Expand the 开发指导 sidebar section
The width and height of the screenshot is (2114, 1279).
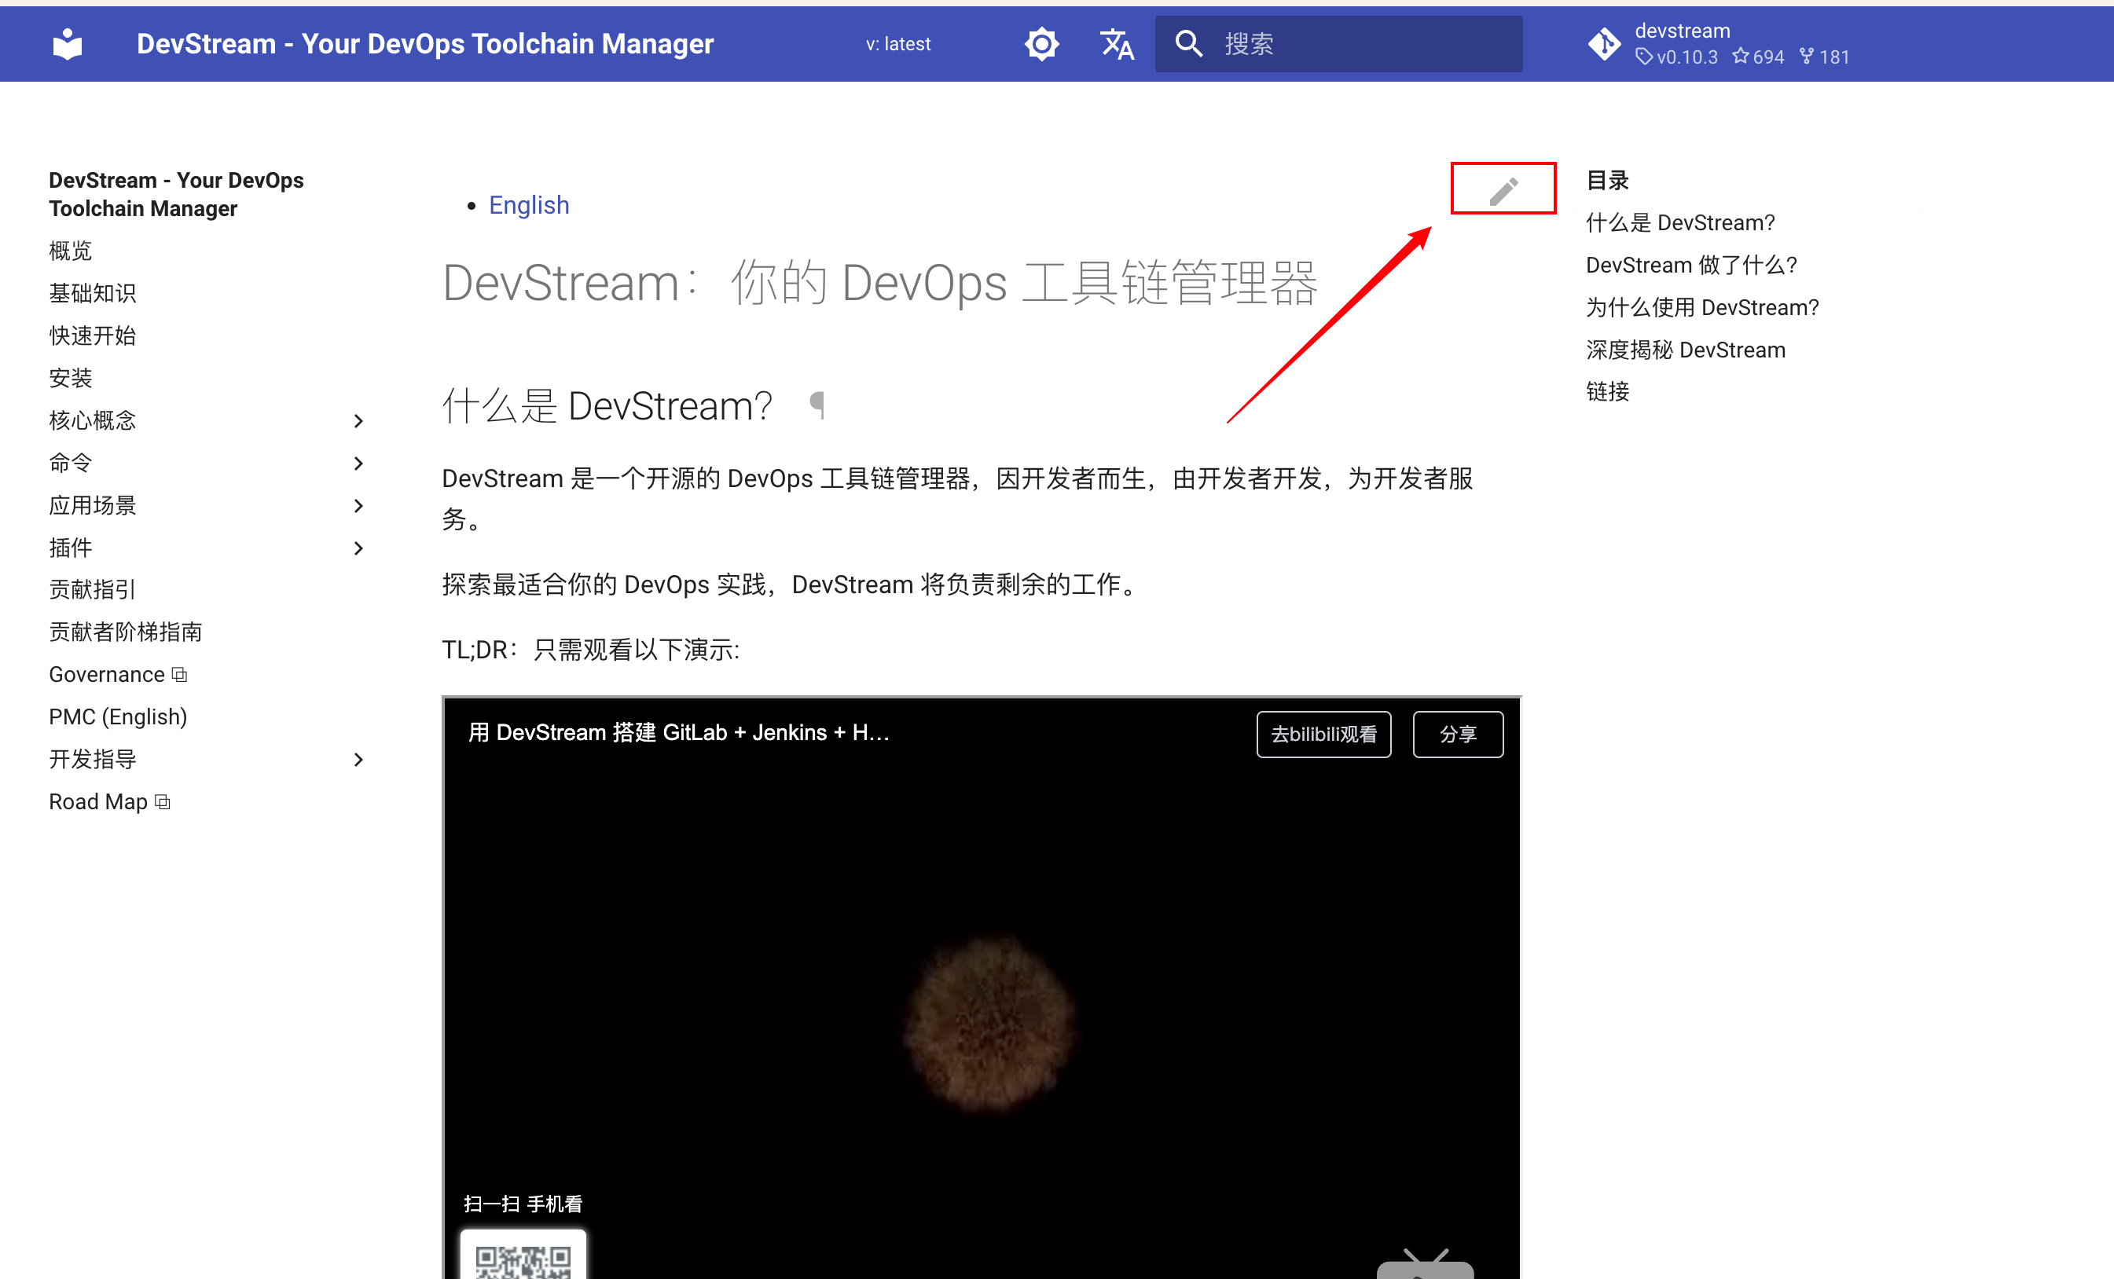pyautogui.click(x=358, y=759)
